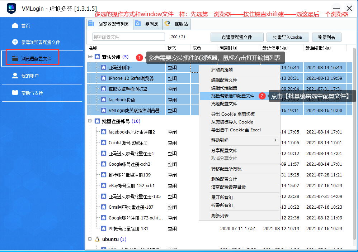Select the Gmail邮箱批量注册-187 row
Screen dimensions: 358x252
point(220,207)
